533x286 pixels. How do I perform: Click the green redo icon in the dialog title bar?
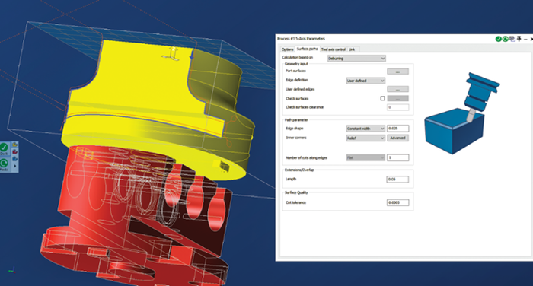point(505,39)
